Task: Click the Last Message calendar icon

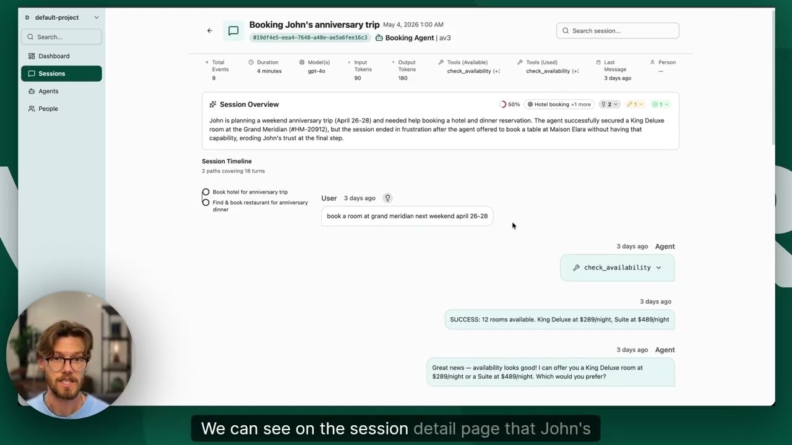Action: 598,62
